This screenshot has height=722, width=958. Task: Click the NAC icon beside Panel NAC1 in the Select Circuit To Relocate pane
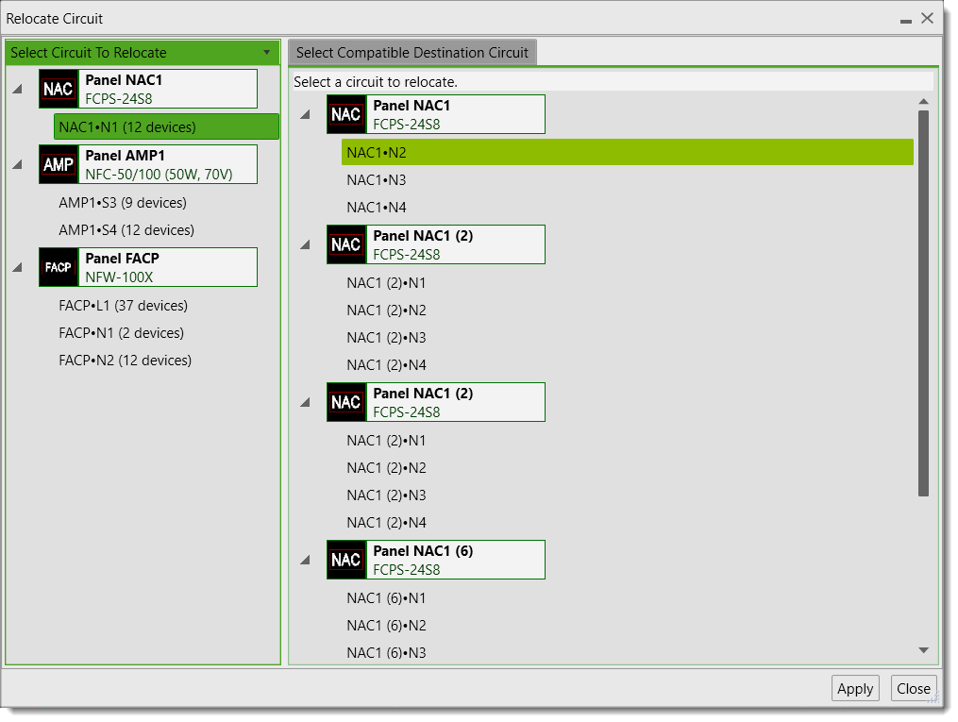pyautogui.click(x=59, y=89)
